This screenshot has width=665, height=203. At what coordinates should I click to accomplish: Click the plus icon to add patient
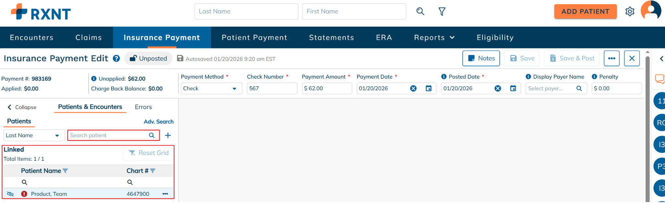pyautogui.click(x=168, y=135)
